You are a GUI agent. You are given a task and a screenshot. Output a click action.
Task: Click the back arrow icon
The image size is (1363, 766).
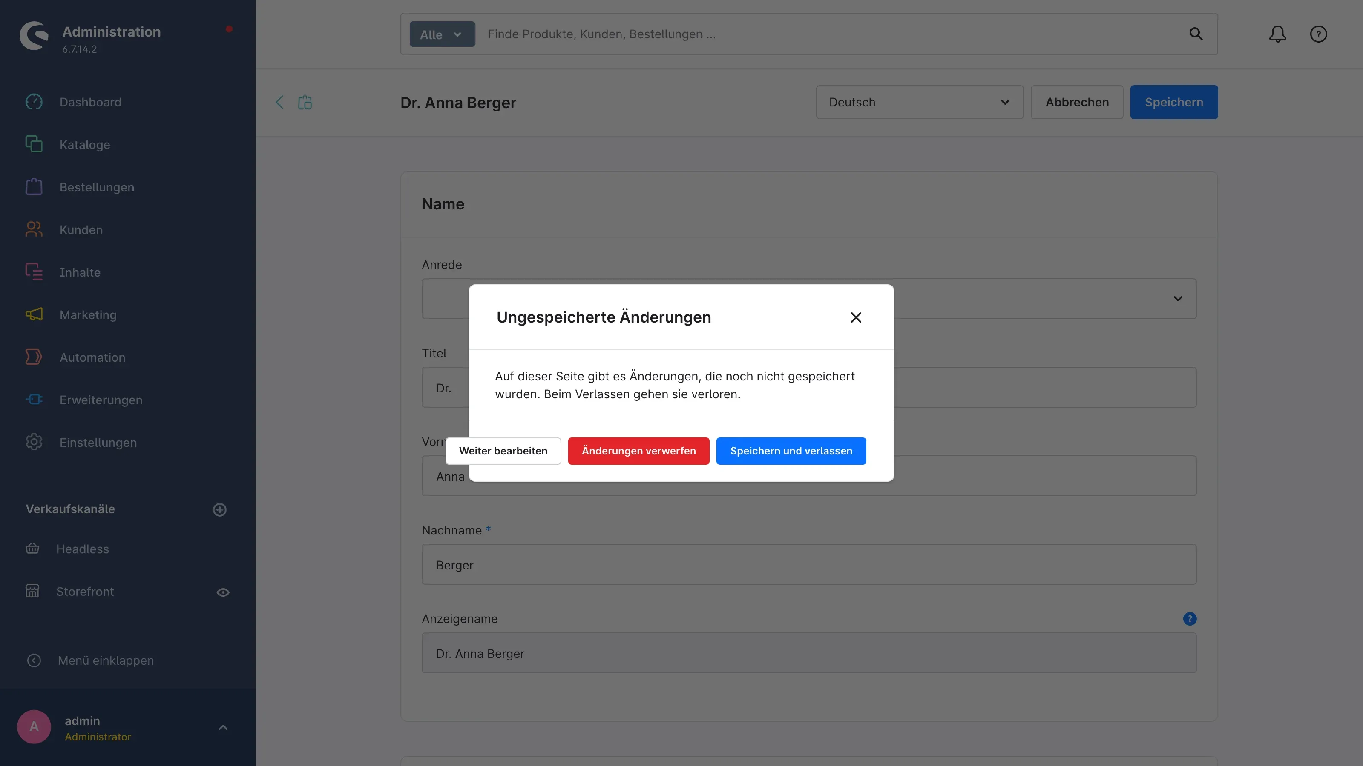(x=279, y=102)
